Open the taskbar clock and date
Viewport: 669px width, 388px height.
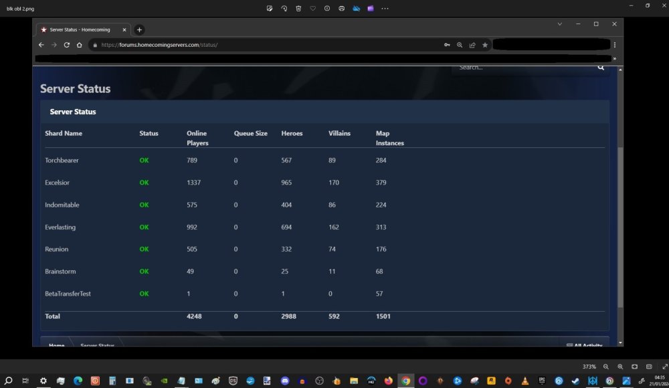coord(660,381)
